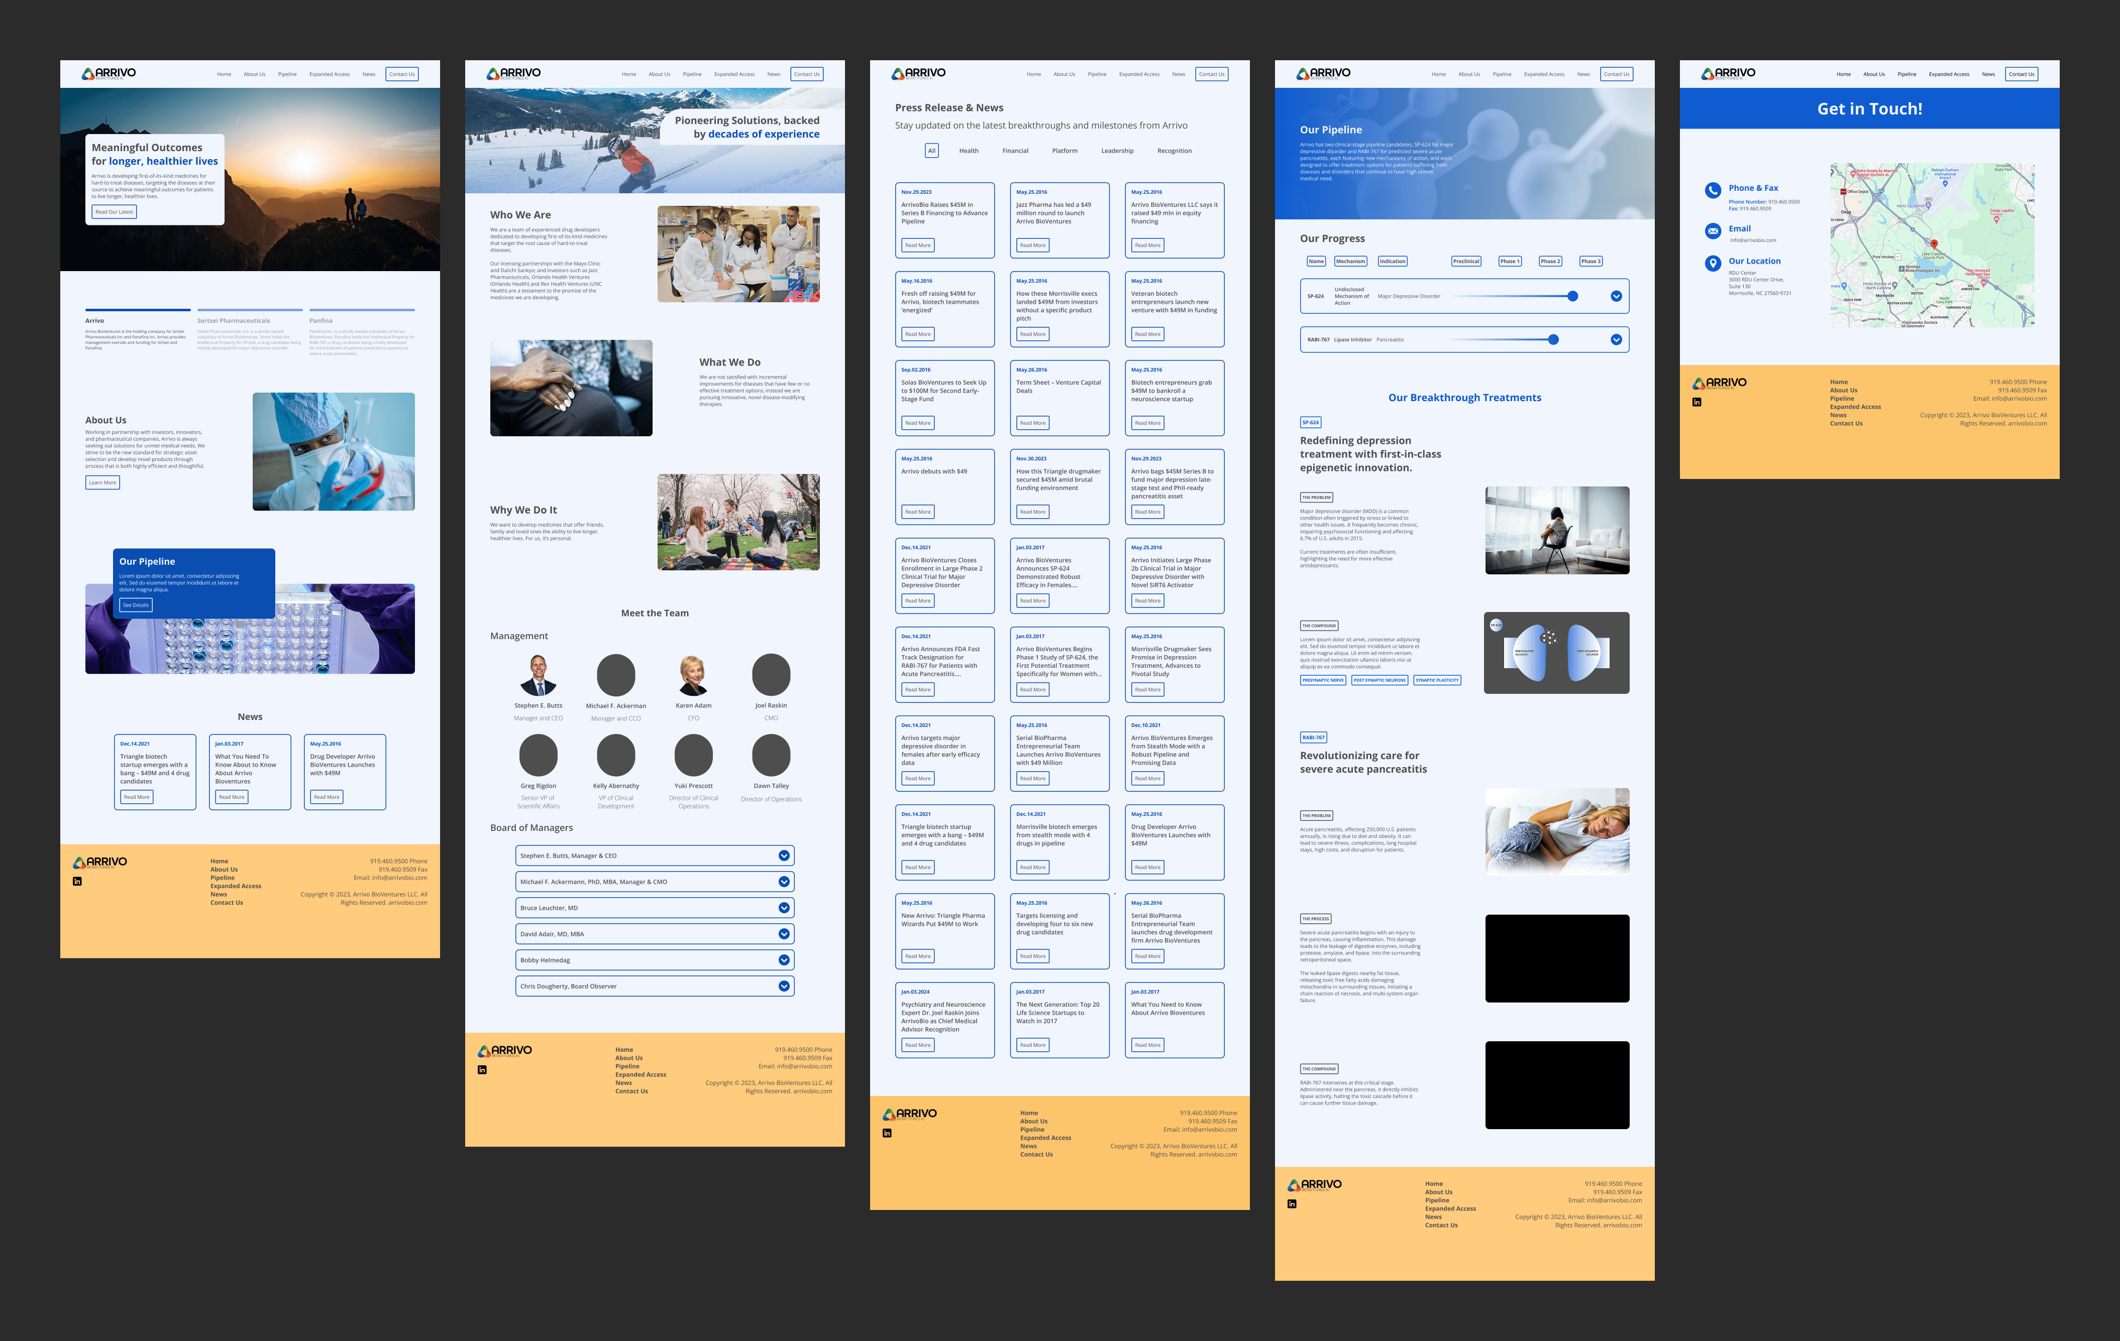Viewport: 2120px width, 1341px height.
Task: Open the LinkedIn icon in the Our Pipeline page footer
Action: [1293, 1204]
